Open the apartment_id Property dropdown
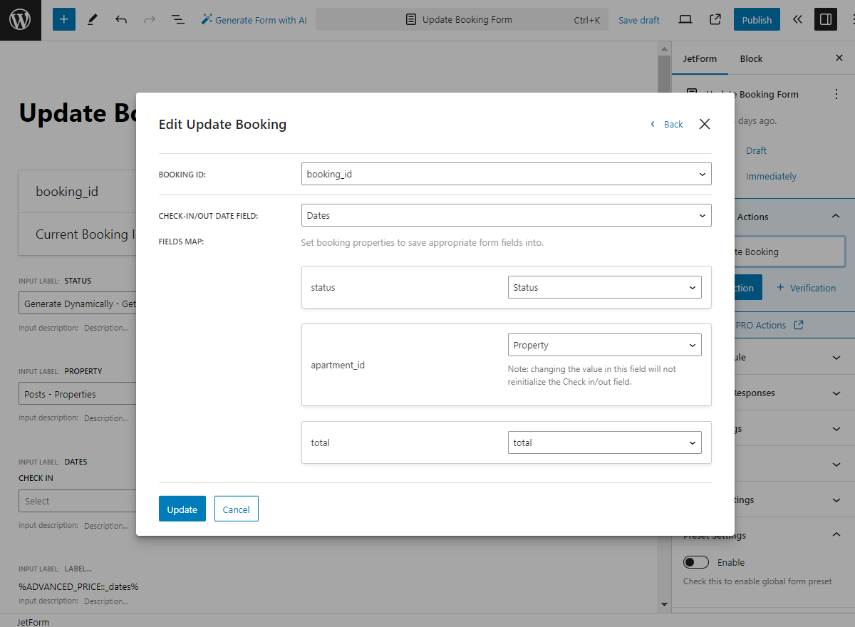 click(604, 345)
